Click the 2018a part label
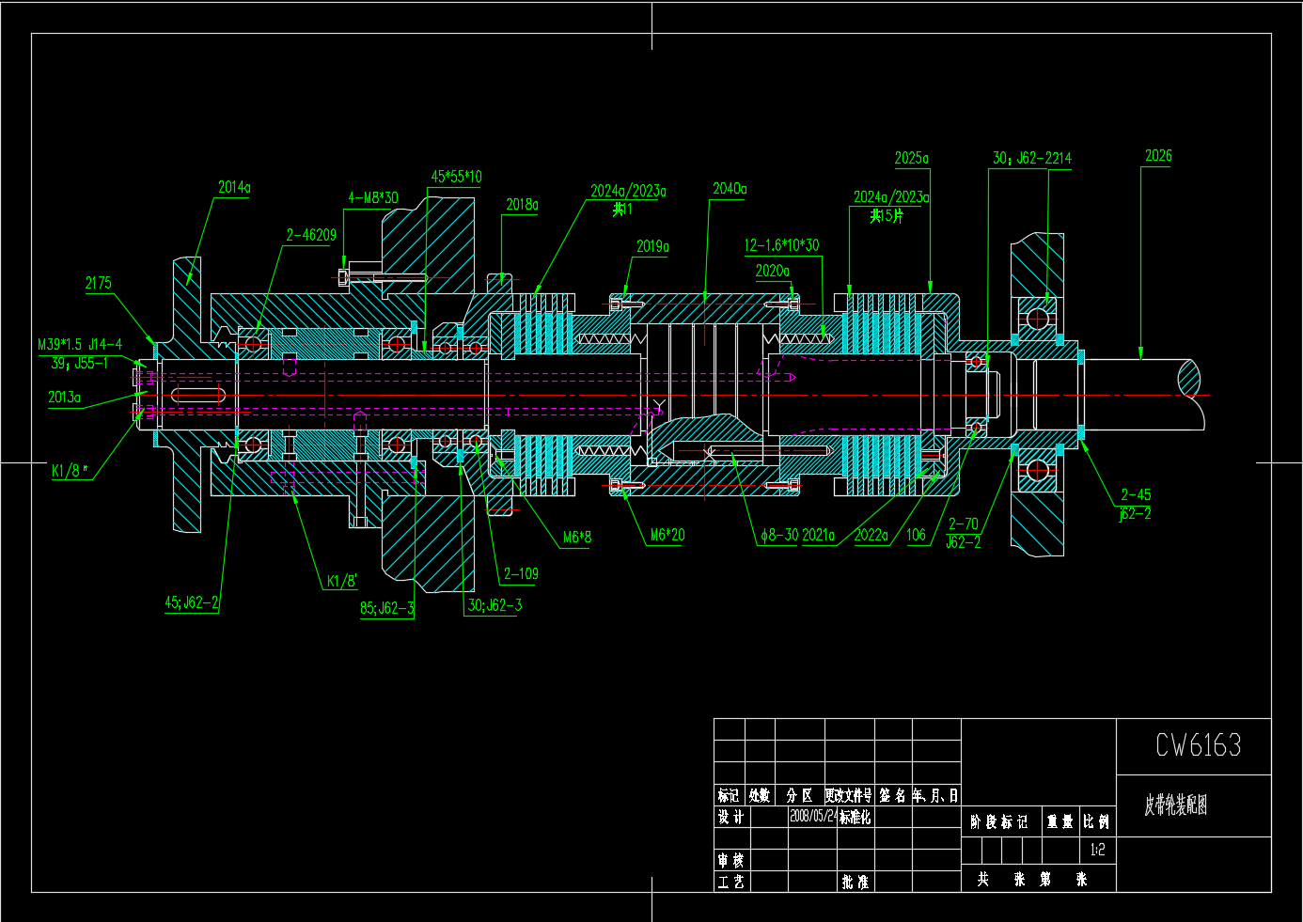 522,205
